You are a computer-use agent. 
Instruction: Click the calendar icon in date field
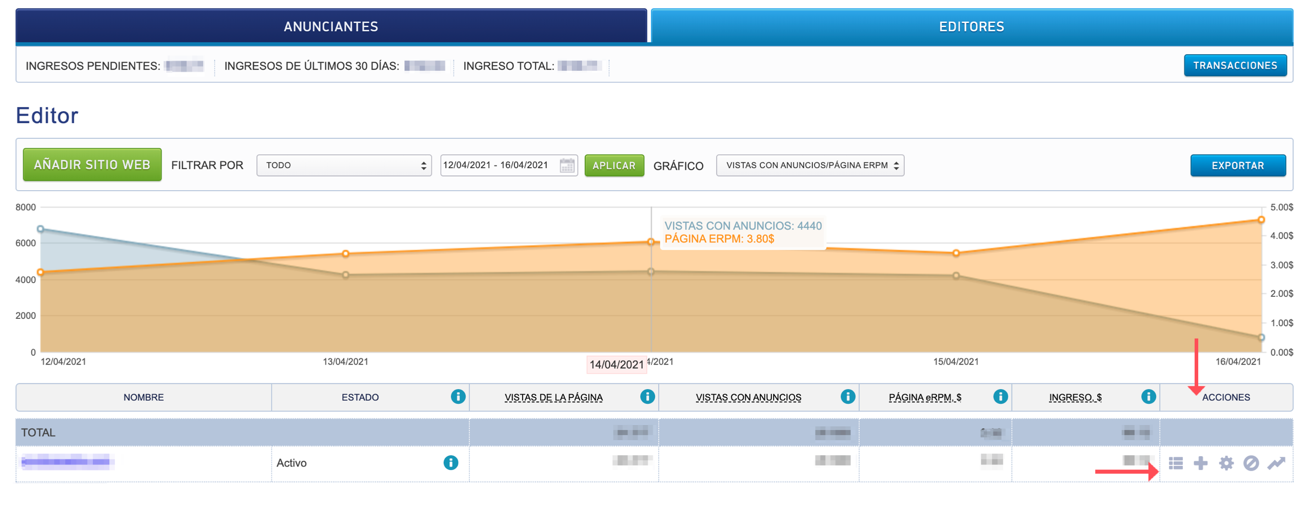[x=567, y=166]
